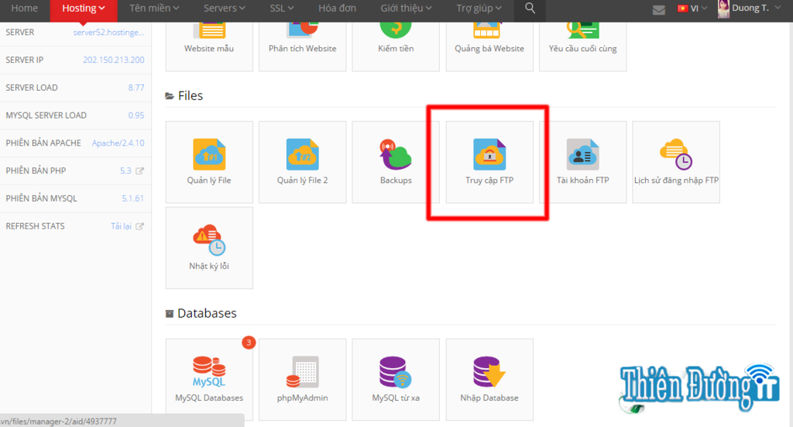Click the search magnifier icon
The height and width of the screenshot is (427, 793).
click(530, 9)
